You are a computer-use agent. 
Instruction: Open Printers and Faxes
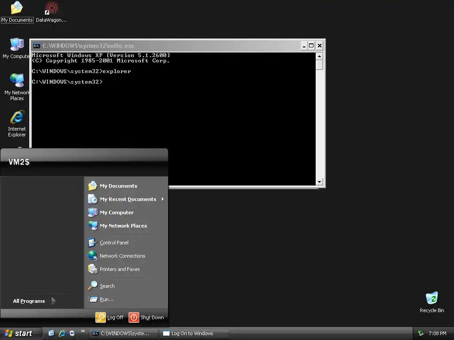126,269
